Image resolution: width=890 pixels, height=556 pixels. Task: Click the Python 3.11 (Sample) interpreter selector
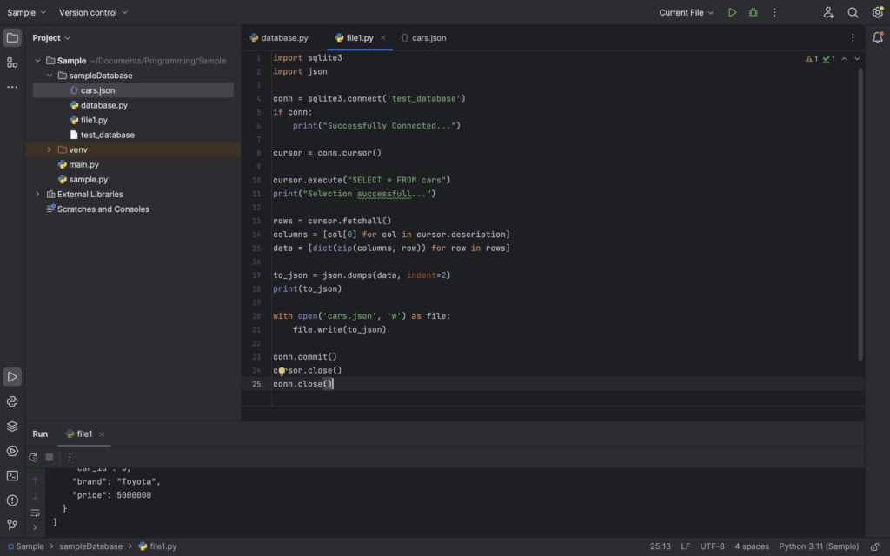point(818,546)
